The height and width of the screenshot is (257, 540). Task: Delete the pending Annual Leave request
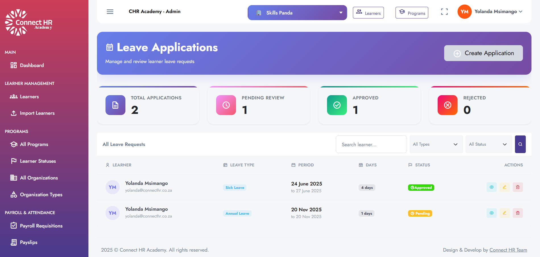[x=518, y=213]
